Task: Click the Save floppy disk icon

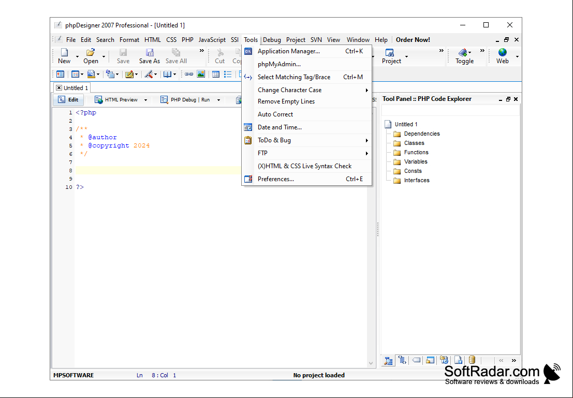Action: pyautogui.click(x=123, y=52)
